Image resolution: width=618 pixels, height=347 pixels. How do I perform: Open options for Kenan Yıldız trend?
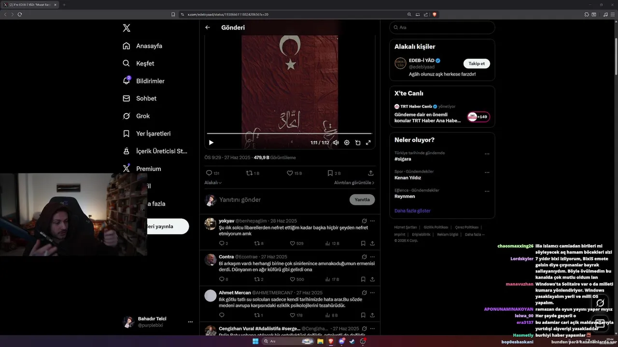pyautogui.click(x=487, y=173)
